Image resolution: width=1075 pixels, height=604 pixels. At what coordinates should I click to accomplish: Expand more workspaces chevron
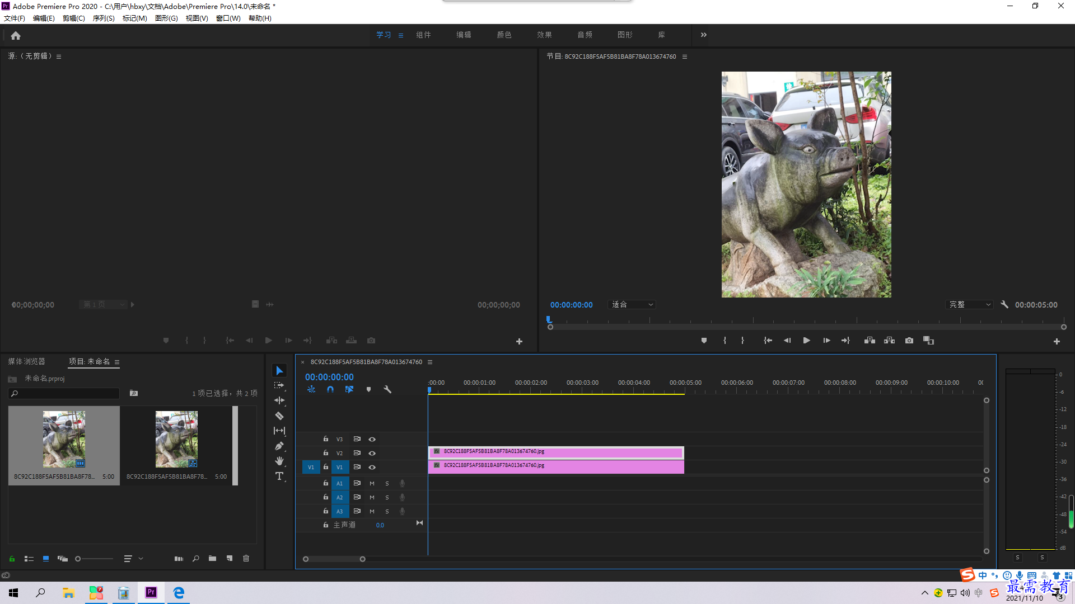point(704,35)
